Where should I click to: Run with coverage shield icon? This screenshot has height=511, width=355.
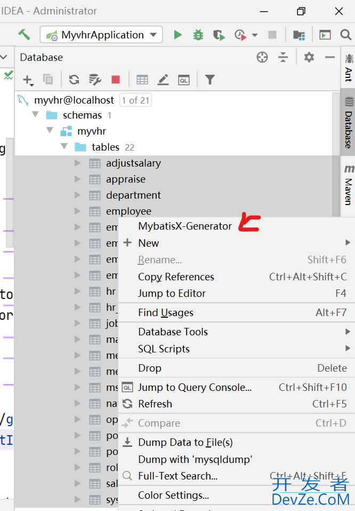pyautogui.click(x=219, y=35)
